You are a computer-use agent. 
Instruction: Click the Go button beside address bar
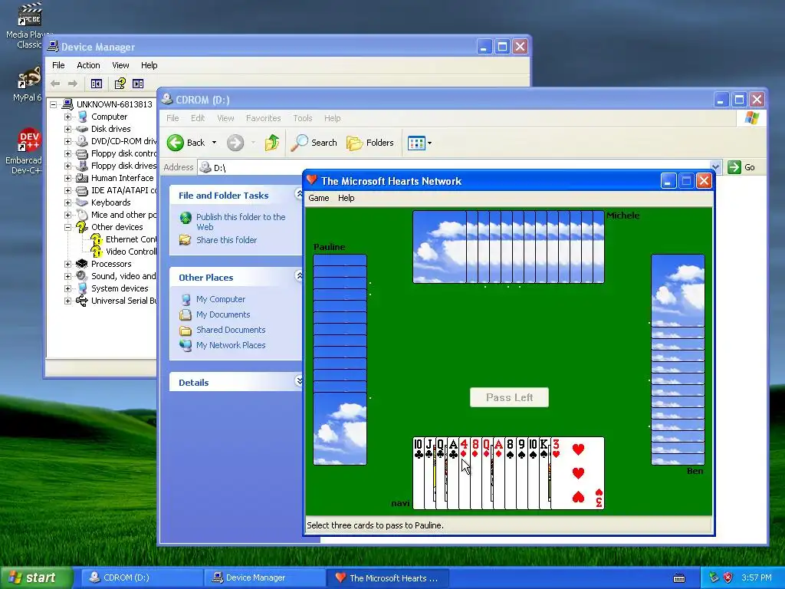click(741, 167)
